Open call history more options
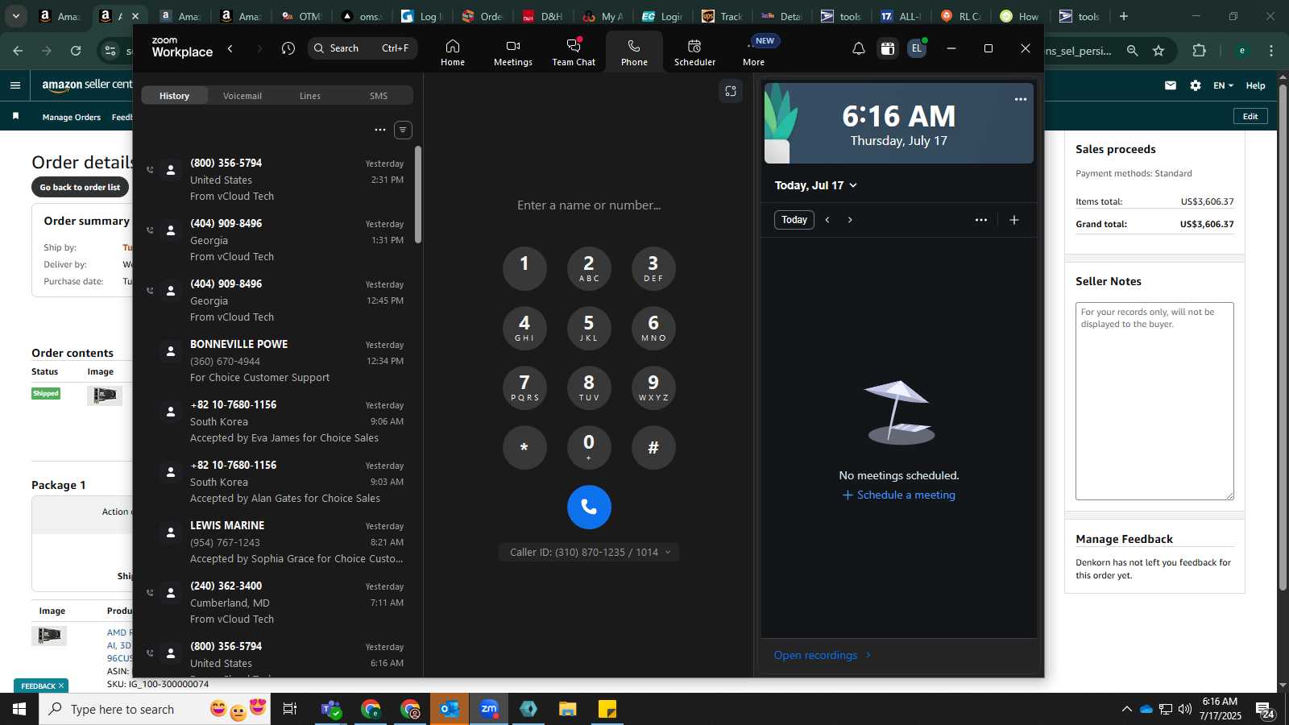The height and width of the screenshot is (725, 1289). pyautogui.click(x=380, y=130)
